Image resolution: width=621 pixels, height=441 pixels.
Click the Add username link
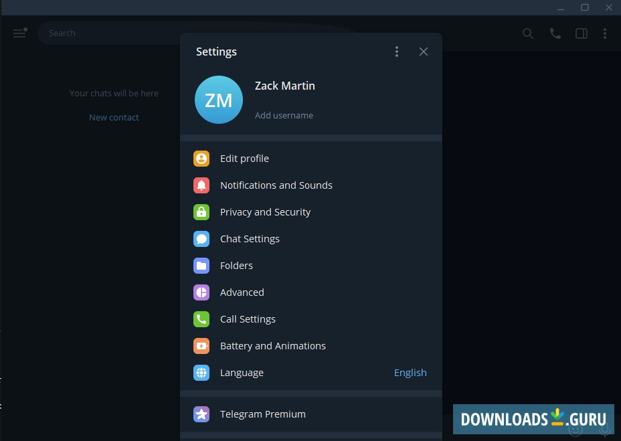point(284,115)
